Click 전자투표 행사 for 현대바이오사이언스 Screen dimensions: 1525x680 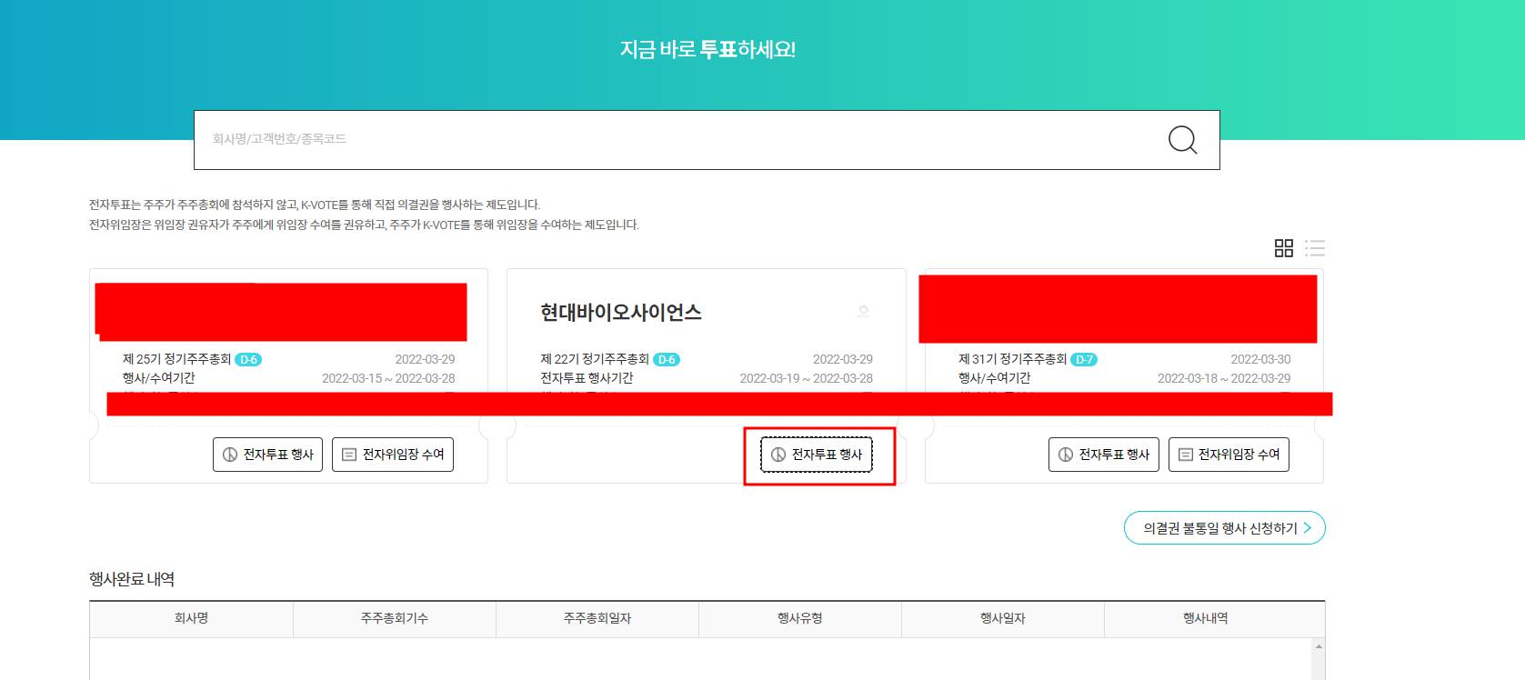tap(817, 455)
